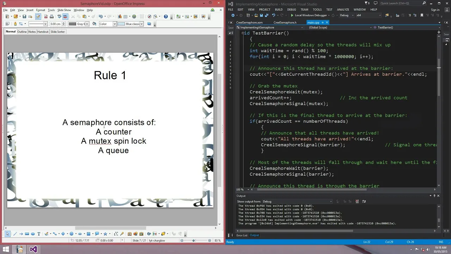Switch to the Notes view tab
The image size is (451, 254).
(x=32, y=32)
